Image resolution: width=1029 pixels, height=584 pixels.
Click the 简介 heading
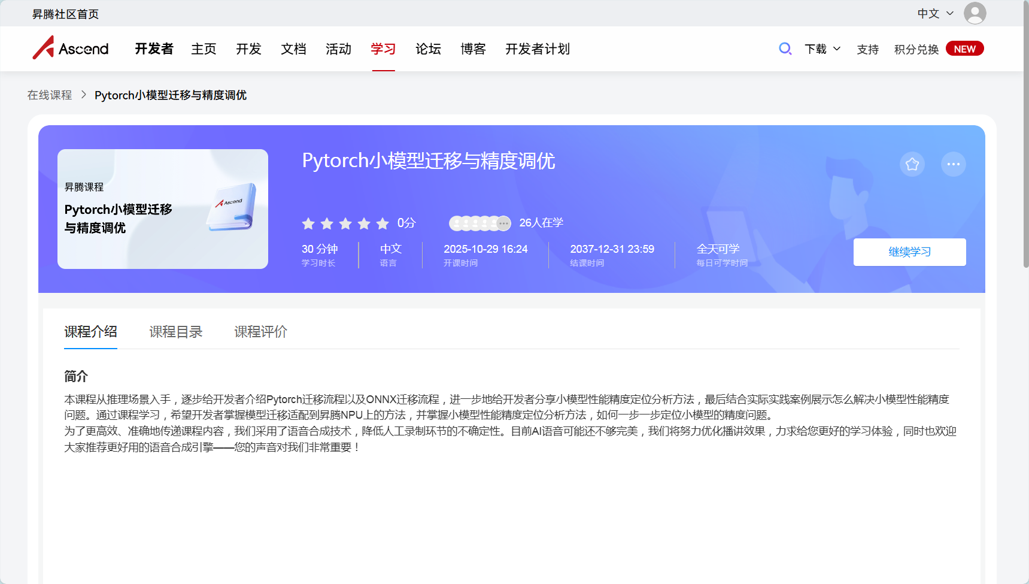pyautogui.click(x=76, y=376)
